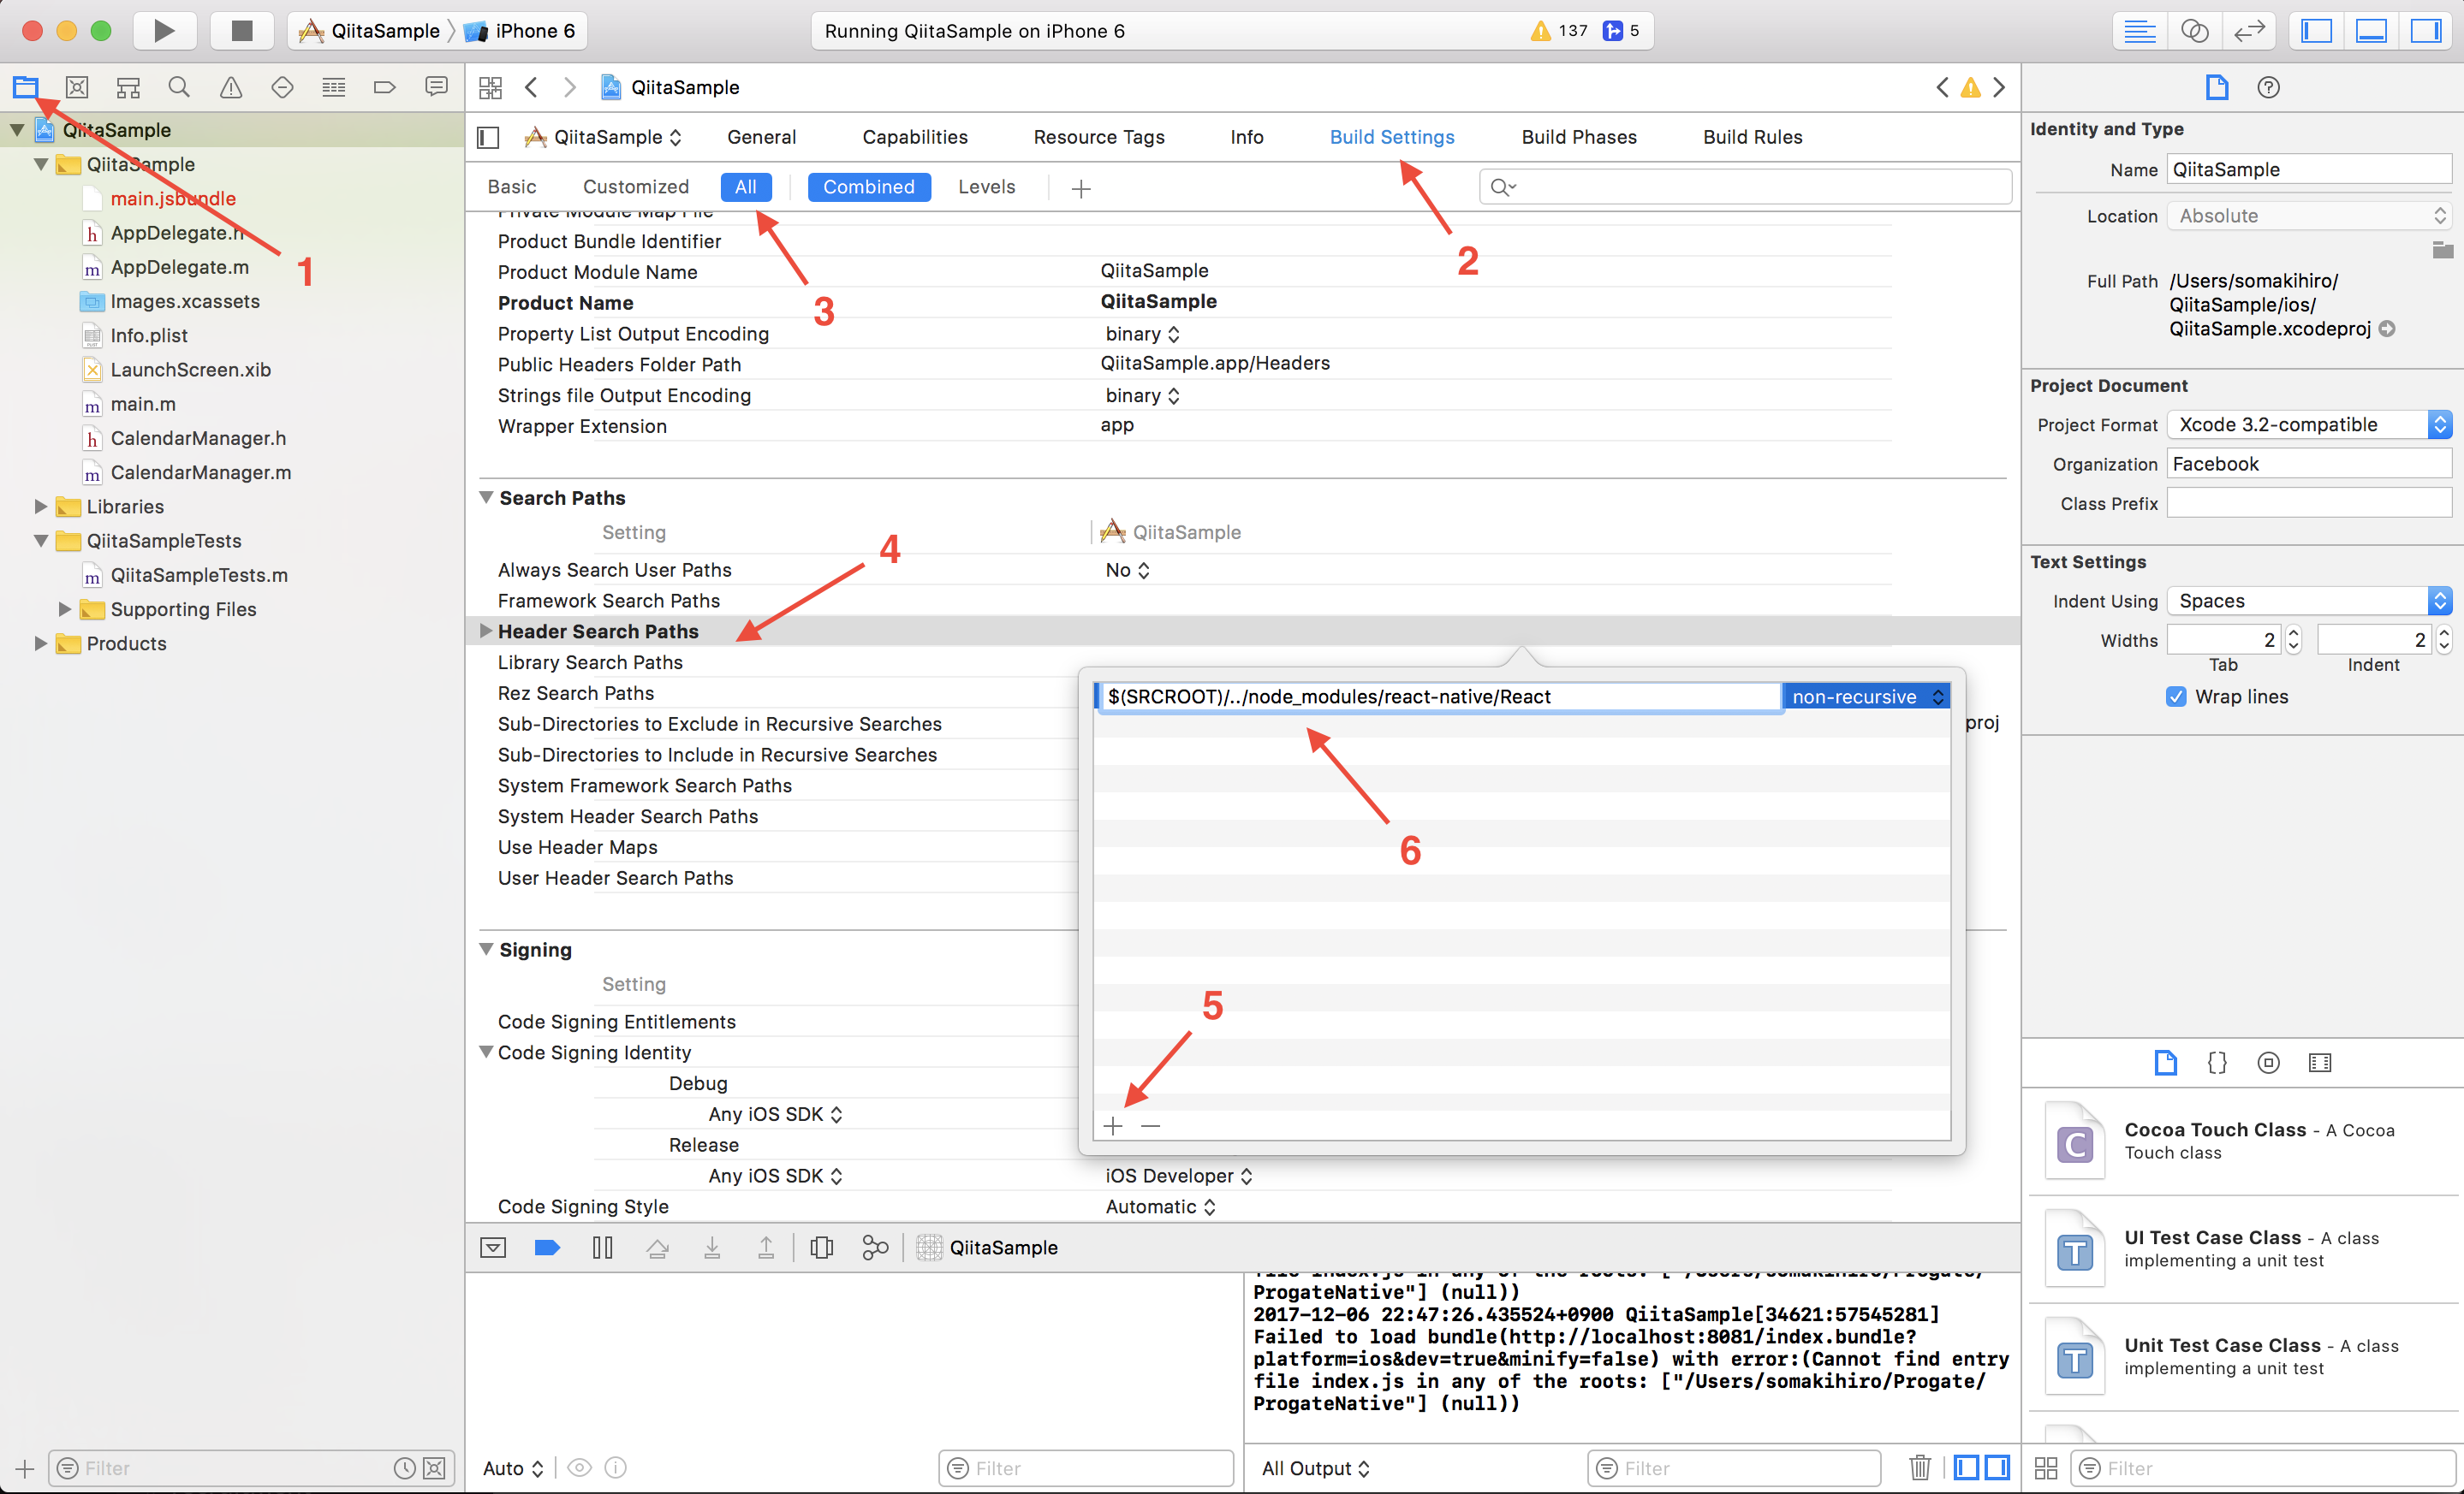Switch to the Build Phases tab

pos(1578,137)
